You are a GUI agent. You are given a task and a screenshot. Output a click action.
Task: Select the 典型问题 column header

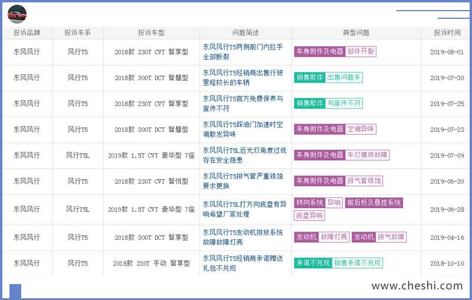tap(356, 32)
